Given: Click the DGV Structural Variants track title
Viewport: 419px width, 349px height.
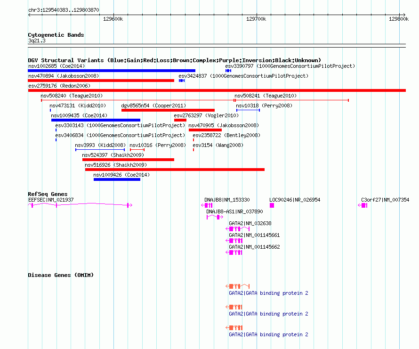Looking at the screenshot, I should pyautogui.click(x=175, y=60).
